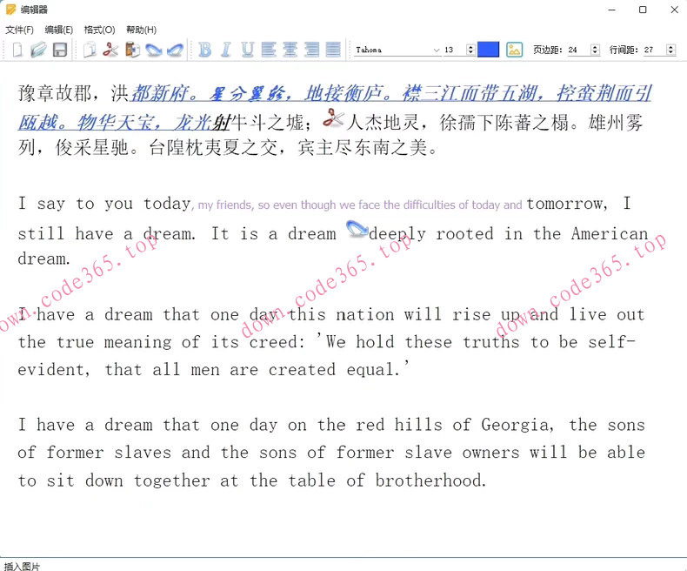The image size is (687, 571).
Task: Click the status bar text 插入图片
Action: point(22,566)
